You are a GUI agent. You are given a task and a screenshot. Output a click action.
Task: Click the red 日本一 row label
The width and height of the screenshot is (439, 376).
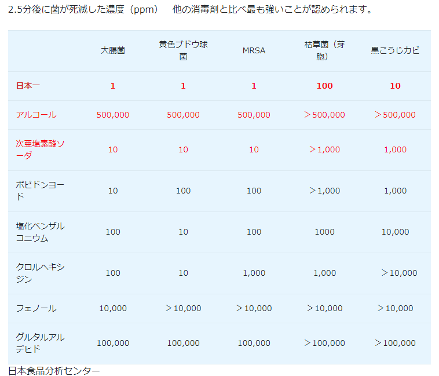[28, 86]
